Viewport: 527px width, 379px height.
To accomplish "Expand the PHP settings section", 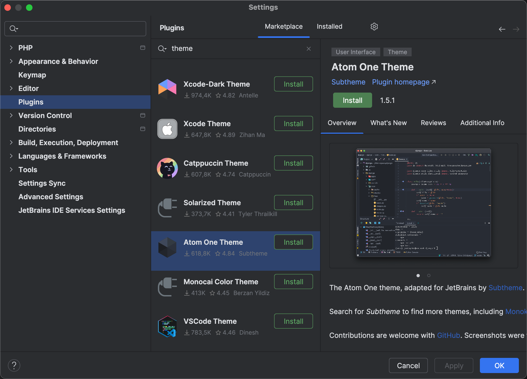I will click(x=11, y=48).
